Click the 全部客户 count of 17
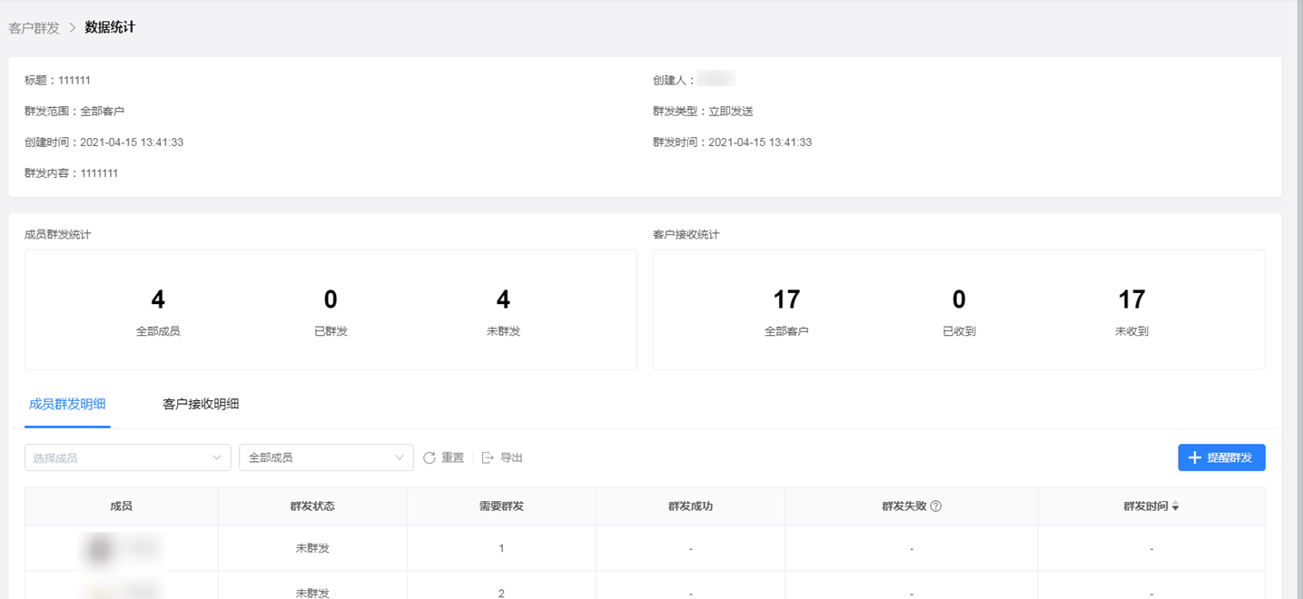The width and height of the screenshot is (1303, 599). [x=786, y=300]
